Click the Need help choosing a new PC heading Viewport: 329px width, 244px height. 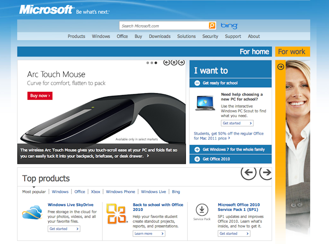coord(242,97)
